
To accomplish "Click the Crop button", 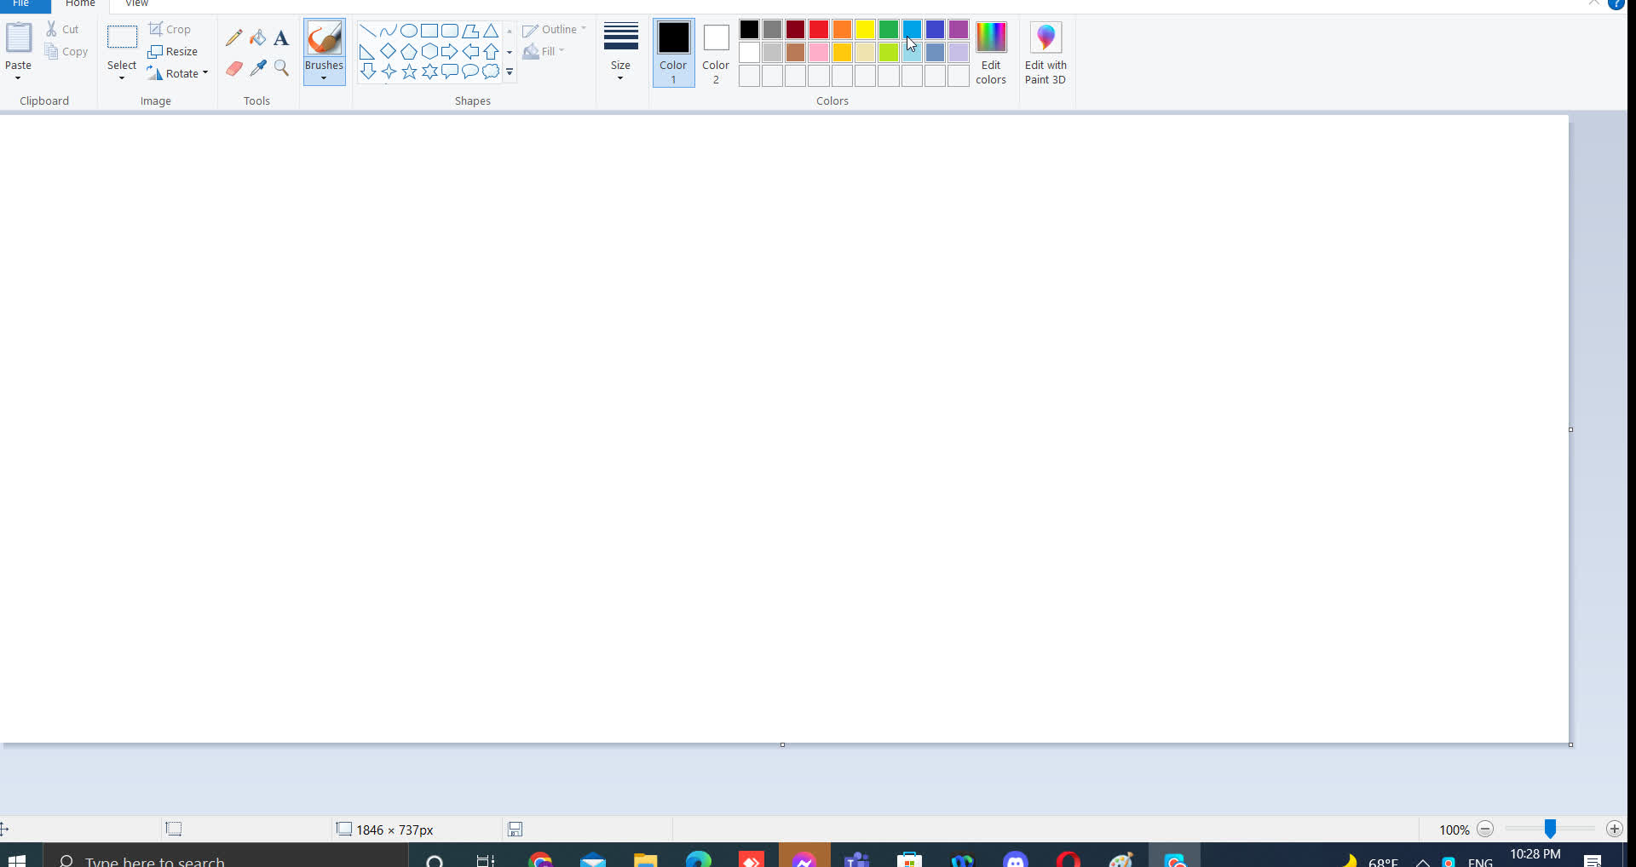I will [170, 29].
